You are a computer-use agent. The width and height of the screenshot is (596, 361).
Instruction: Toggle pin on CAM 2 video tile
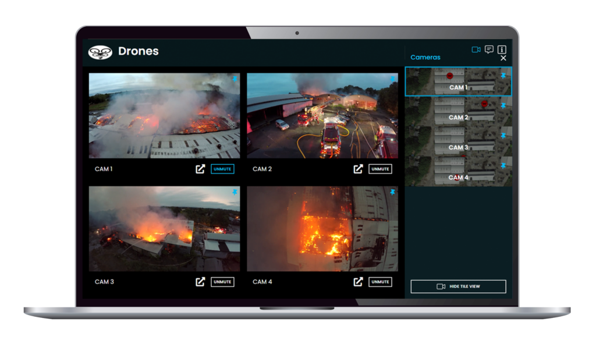[x=393, y=79]
